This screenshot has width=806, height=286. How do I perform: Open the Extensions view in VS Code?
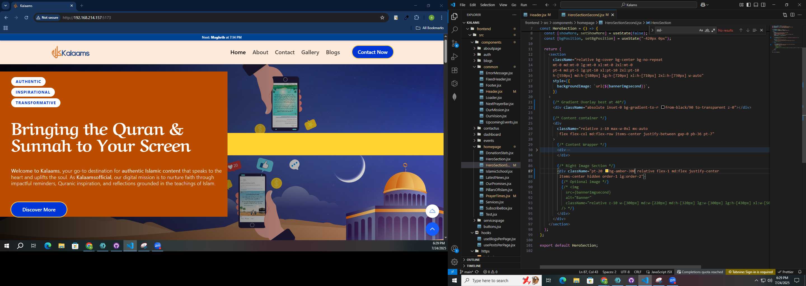click(454, 70)
